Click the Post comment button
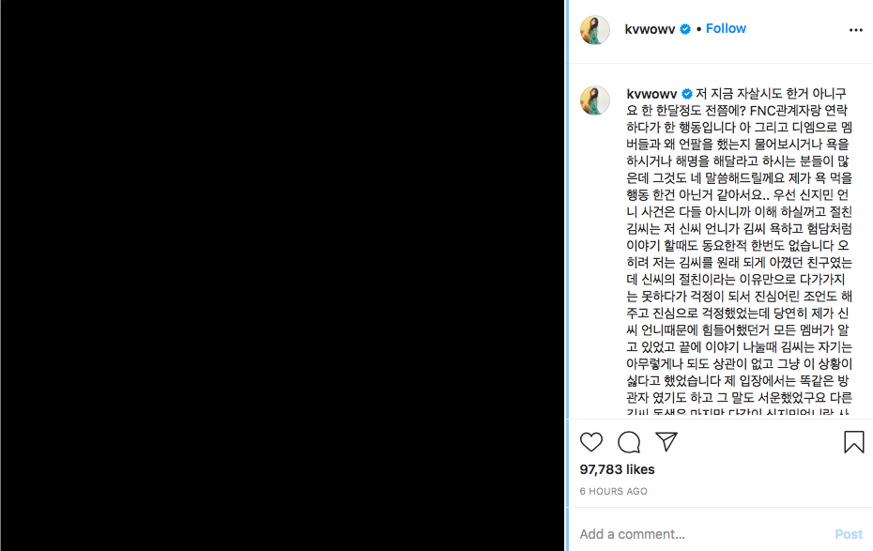 pyautogui.click(x=849, y=534)
